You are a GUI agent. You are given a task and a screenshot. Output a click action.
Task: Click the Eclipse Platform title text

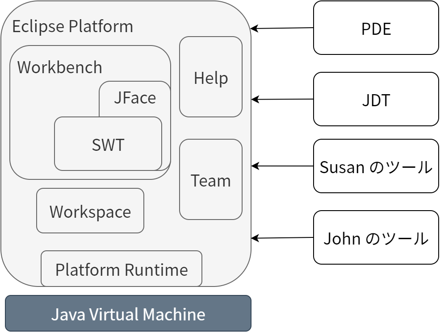72,26
